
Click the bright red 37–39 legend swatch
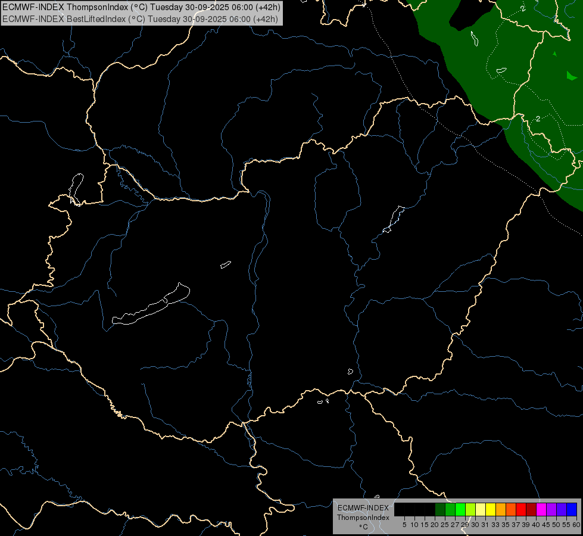[x=521, y=510]
